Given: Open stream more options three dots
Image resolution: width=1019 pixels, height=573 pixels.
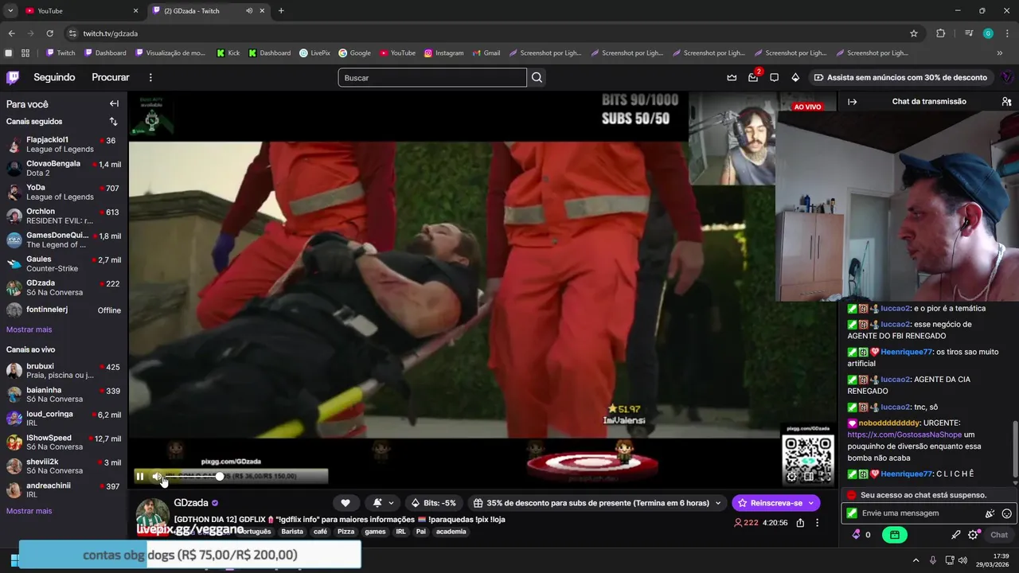Looking at the screenshot, I should tap(817, 523).
